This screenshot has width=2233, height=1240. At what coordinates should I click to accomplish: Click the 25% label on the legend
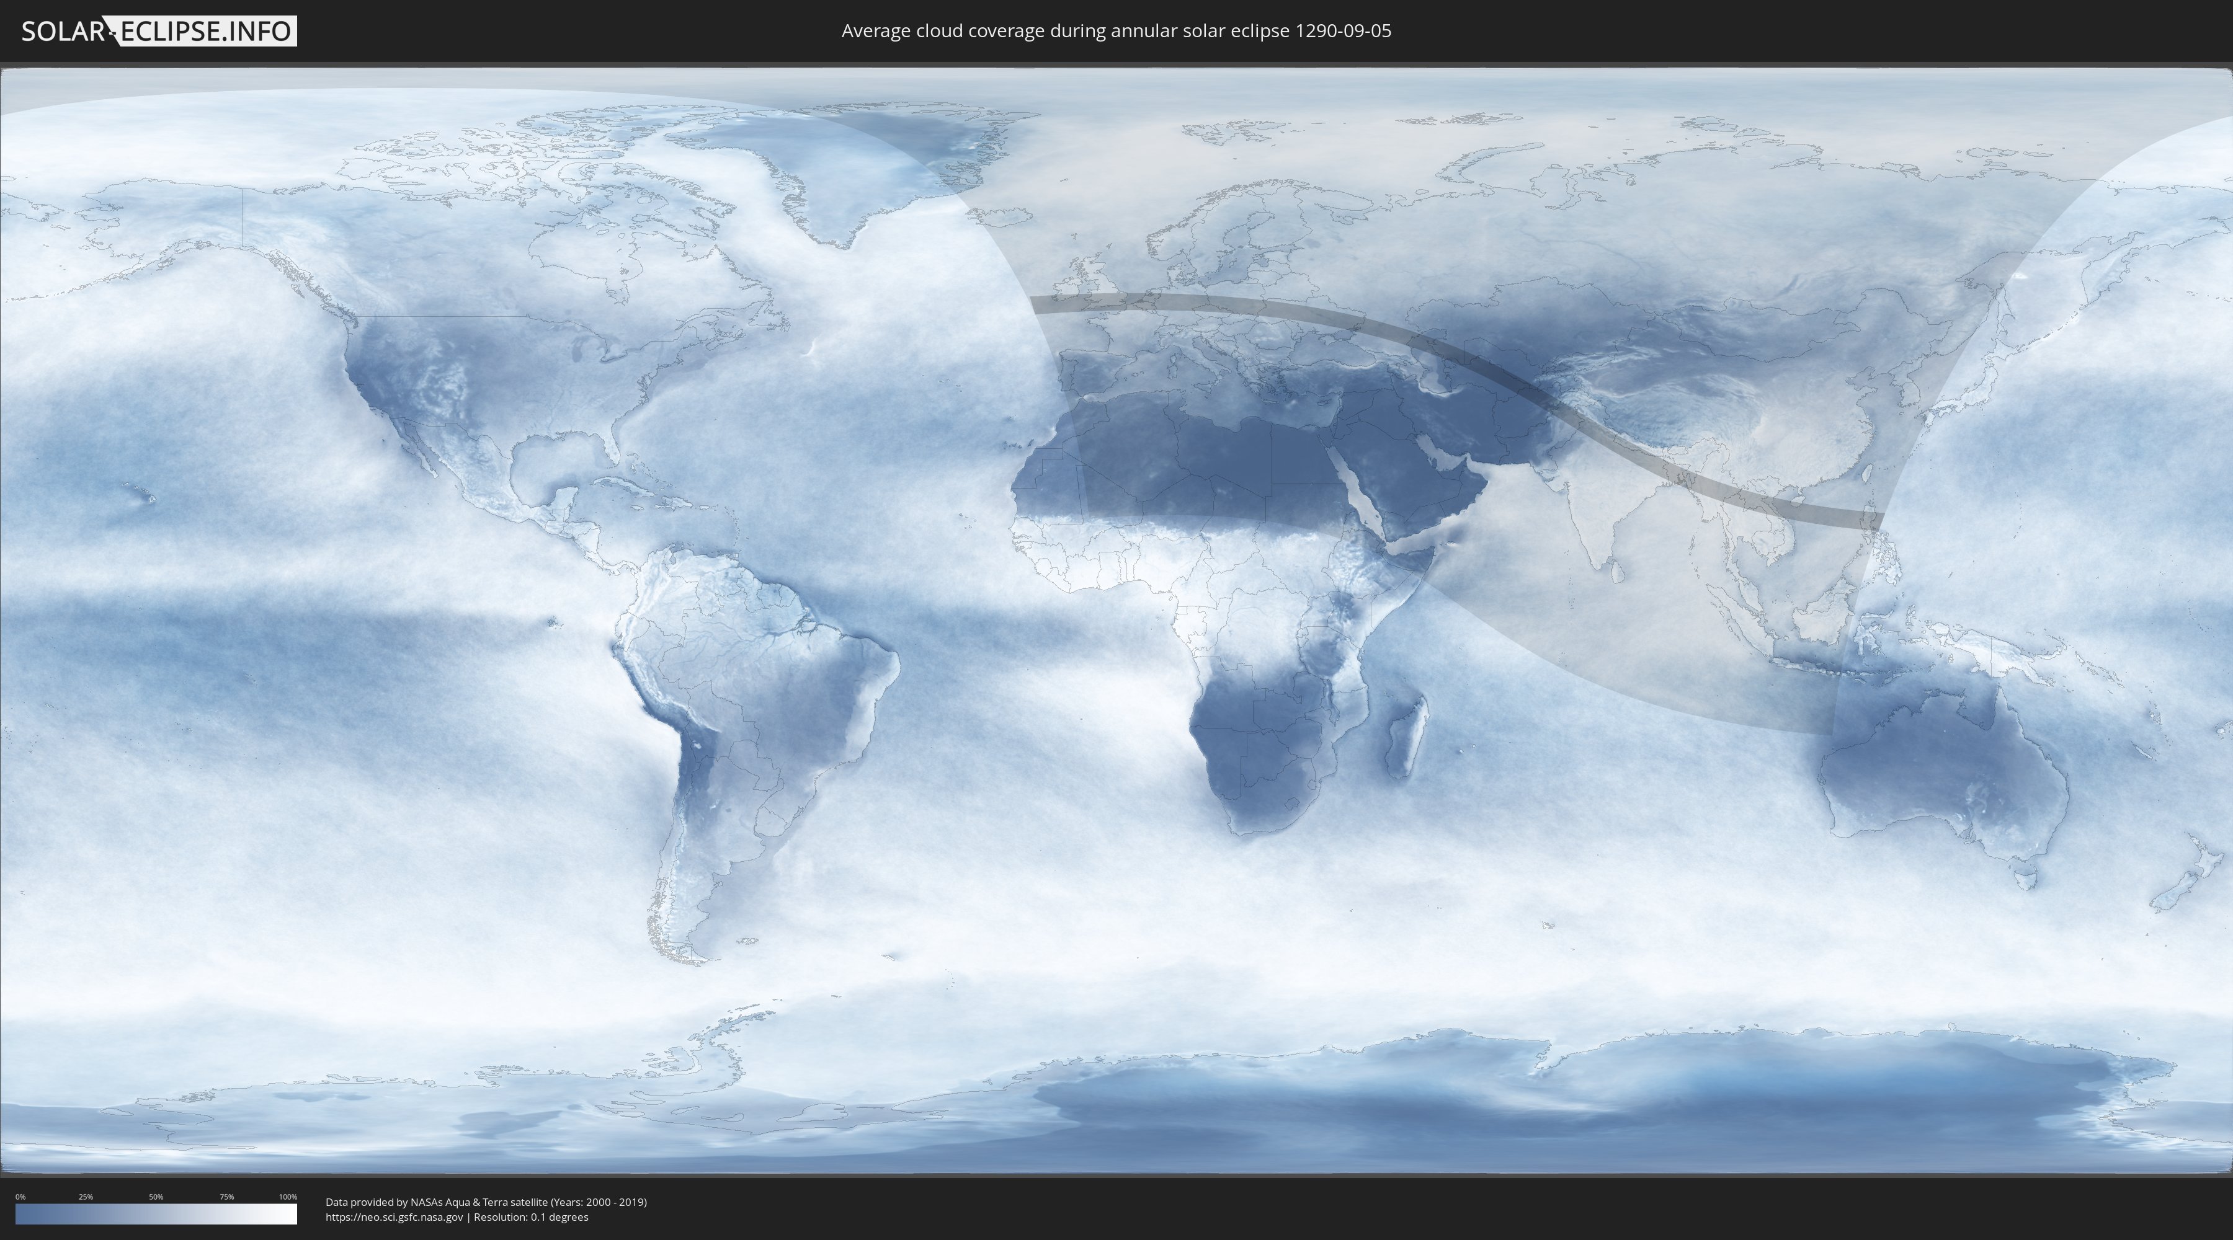coord(86,1197)
